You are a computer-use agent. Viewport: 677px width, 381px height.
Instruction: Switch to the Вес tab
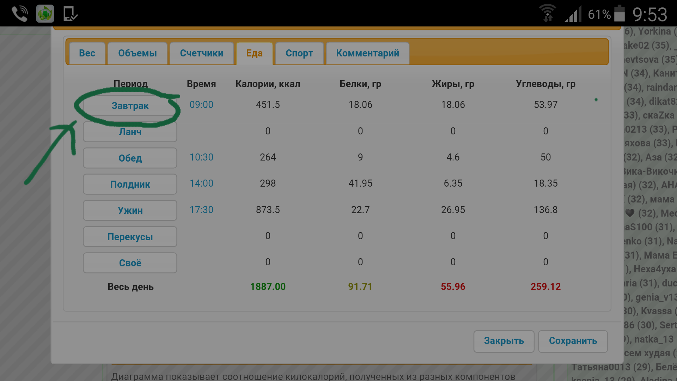click(87, 53)
